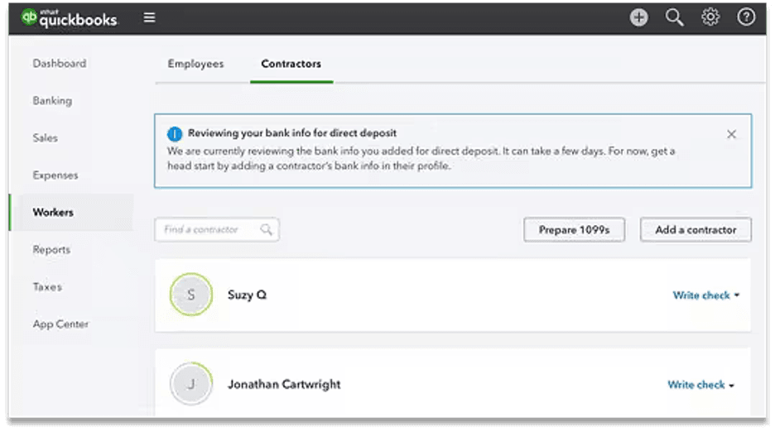The image size is (775, 432).
Task: Click the Add a contractor button
Action: coord(696,230)
